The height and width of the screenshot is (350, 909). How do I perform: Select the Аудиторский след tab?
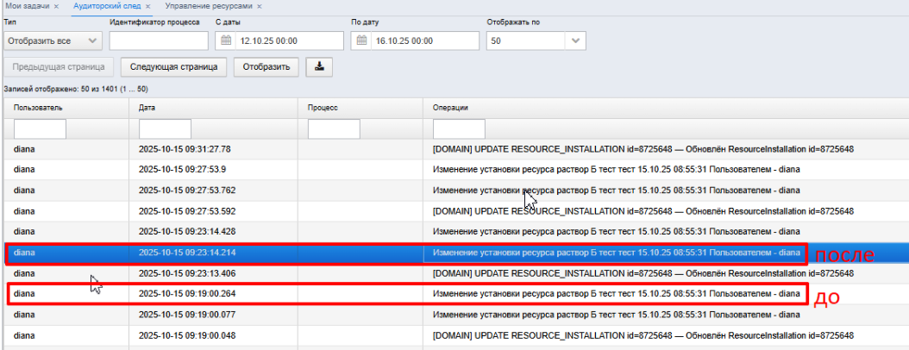pyautogui.click(x=108, y=6)
